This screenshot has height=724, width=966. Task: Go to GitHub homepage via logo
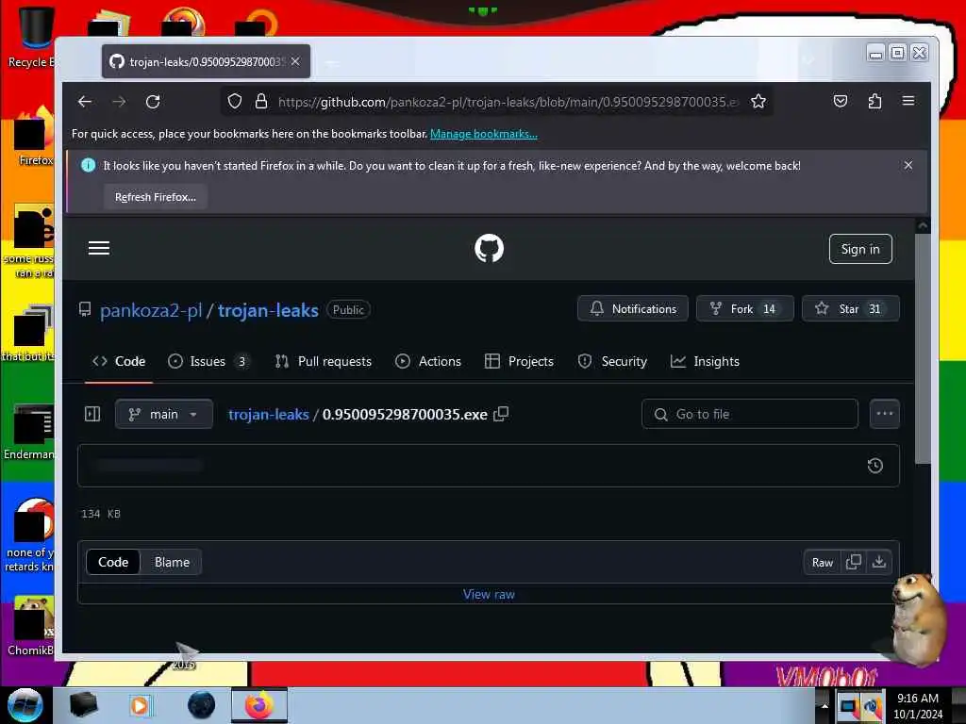(x=490, y=248)
